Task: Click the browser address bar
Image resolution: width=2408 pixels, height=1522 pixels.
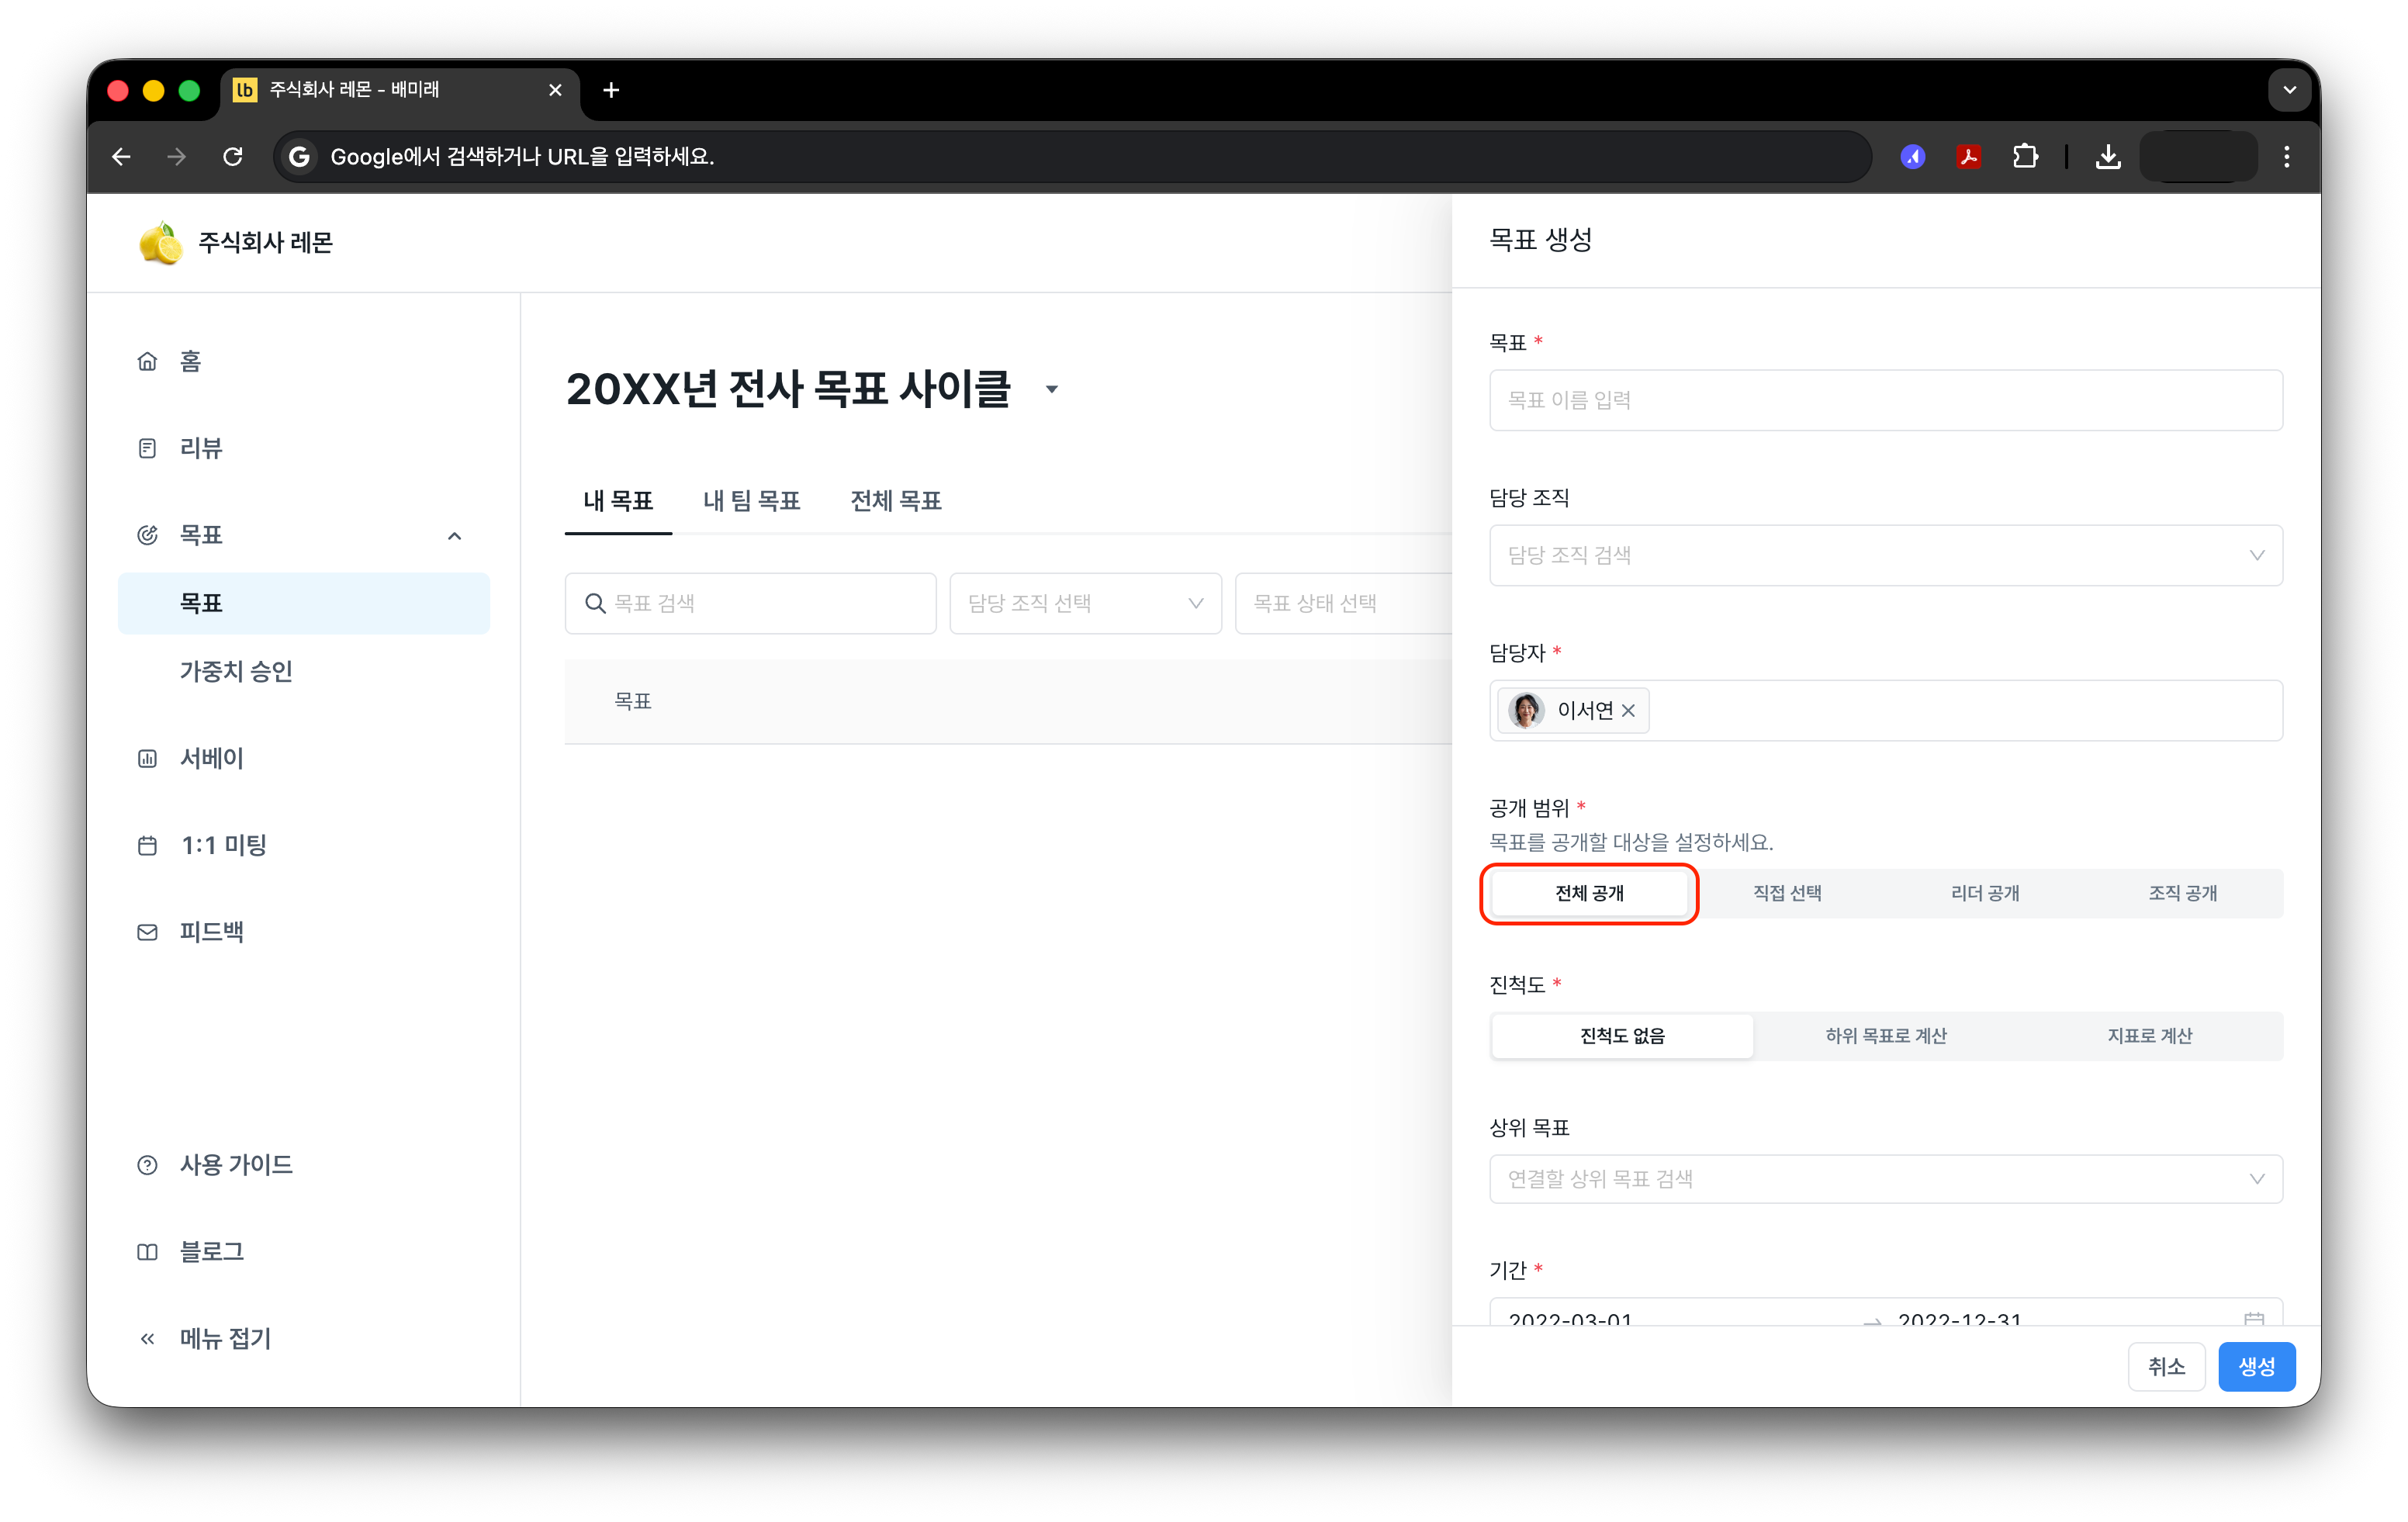Action: click(x=1072, y=156)
